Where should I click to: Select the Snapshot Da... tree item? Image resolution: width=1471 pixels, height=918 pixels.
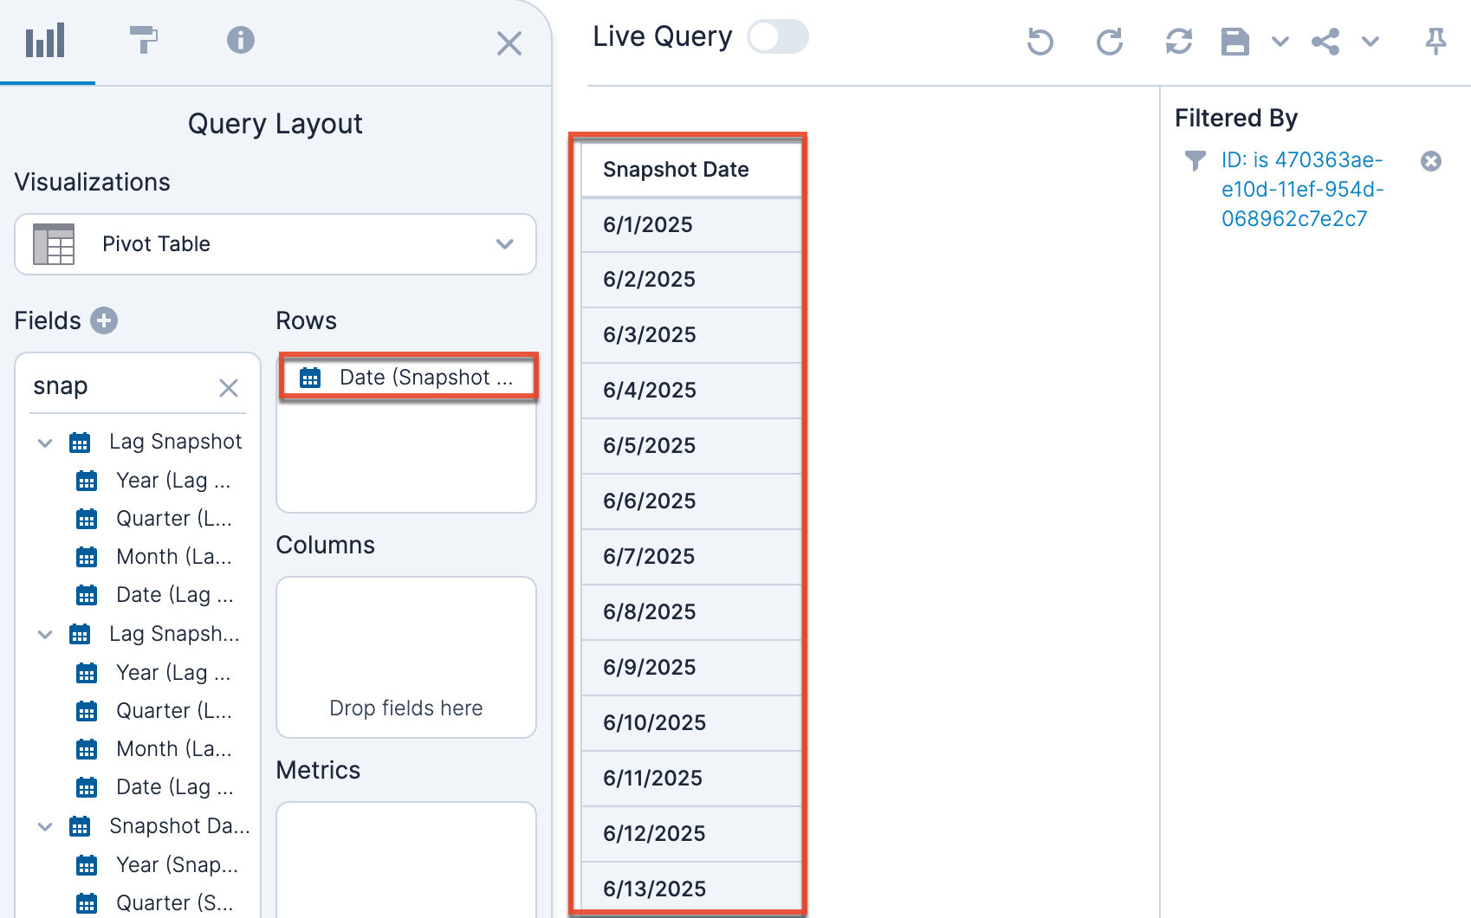159,826
